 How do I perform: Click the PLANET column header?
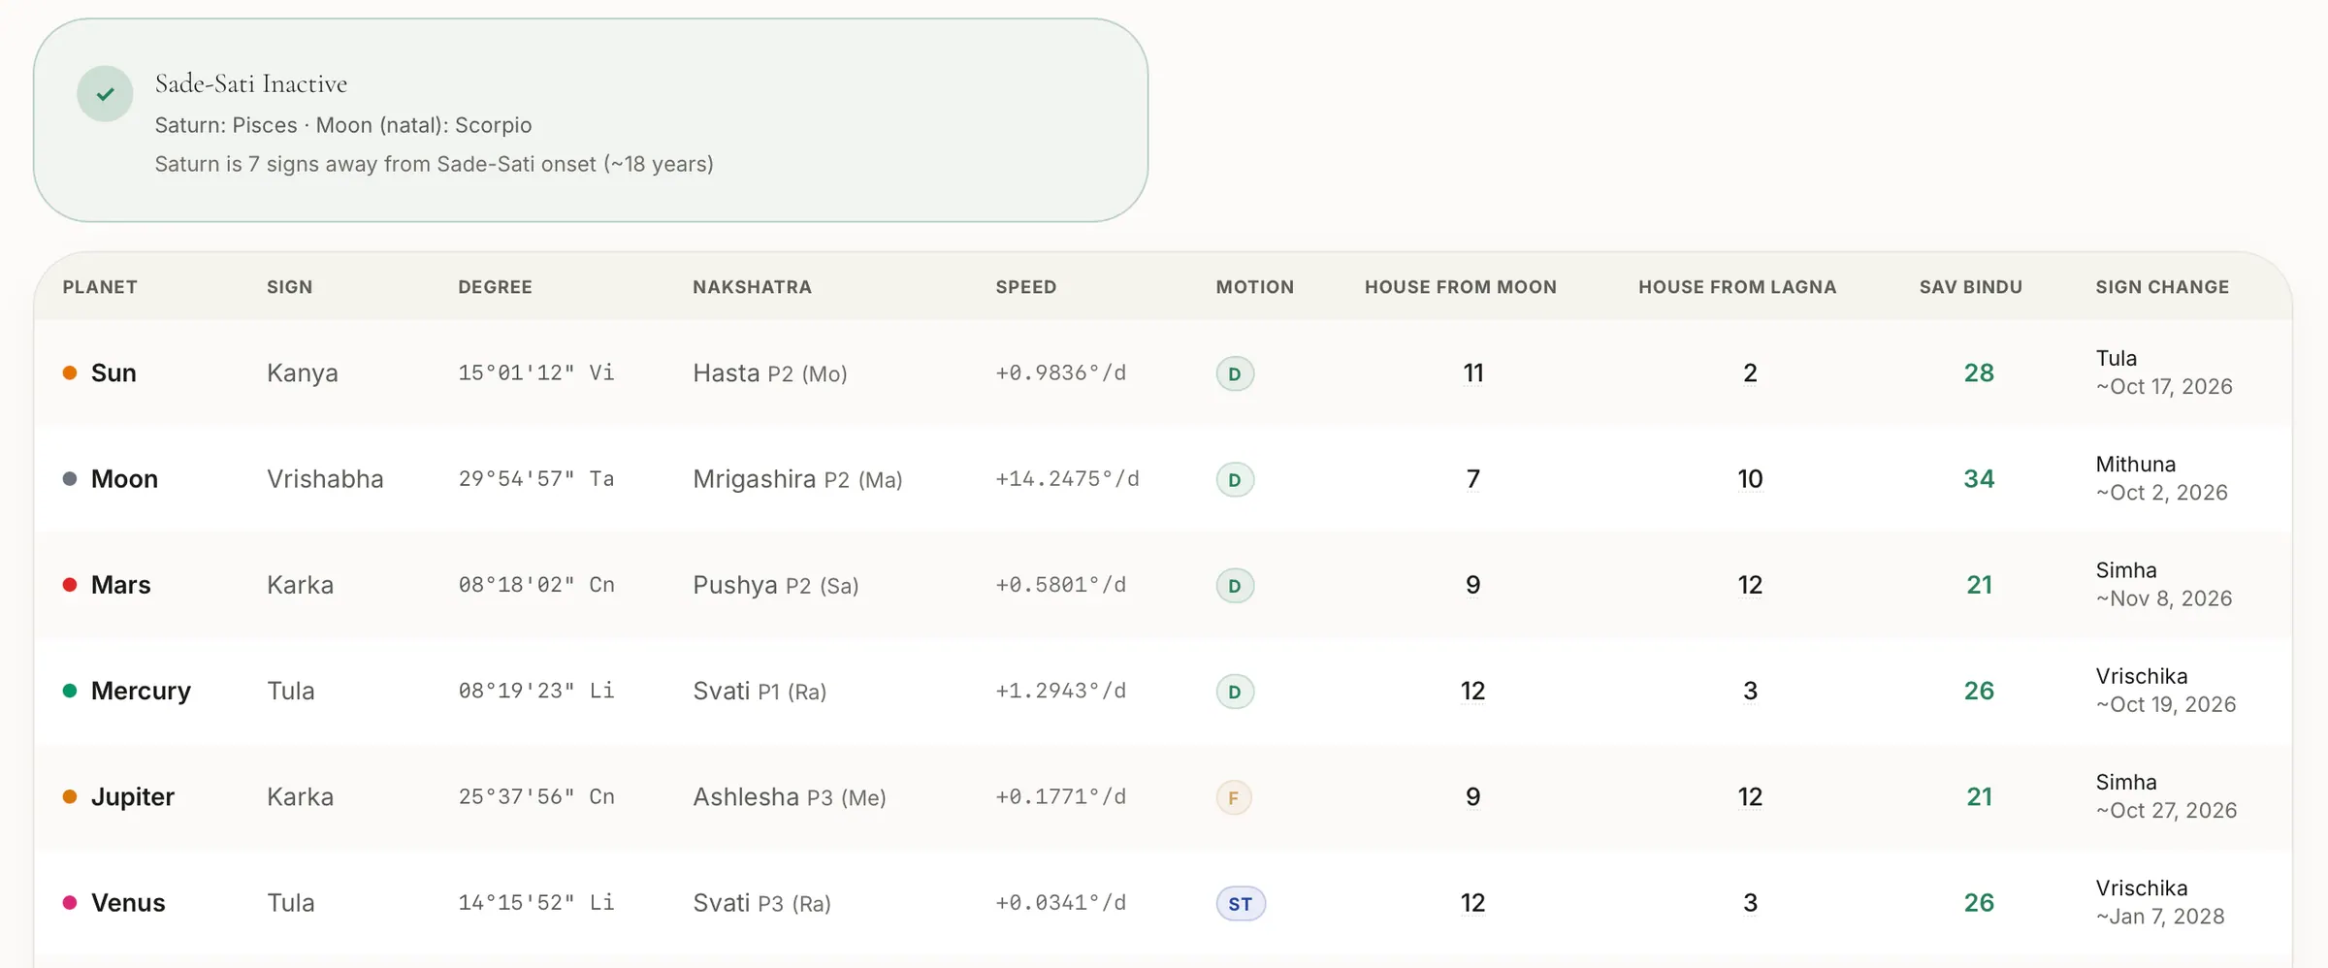coord(100,287)
